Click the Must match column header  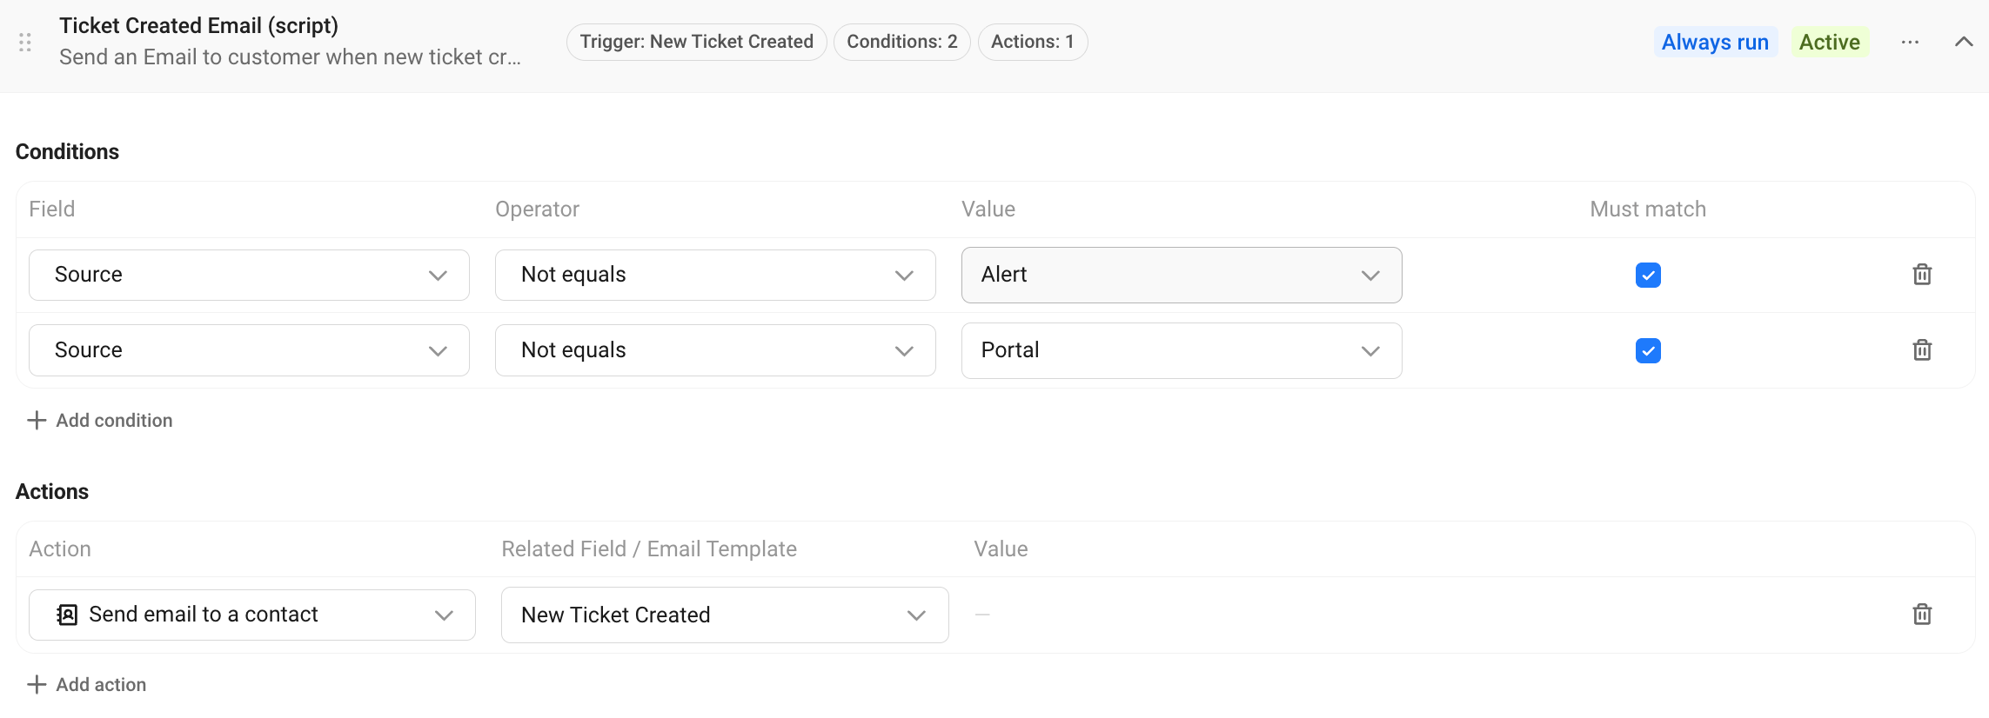1648,209
